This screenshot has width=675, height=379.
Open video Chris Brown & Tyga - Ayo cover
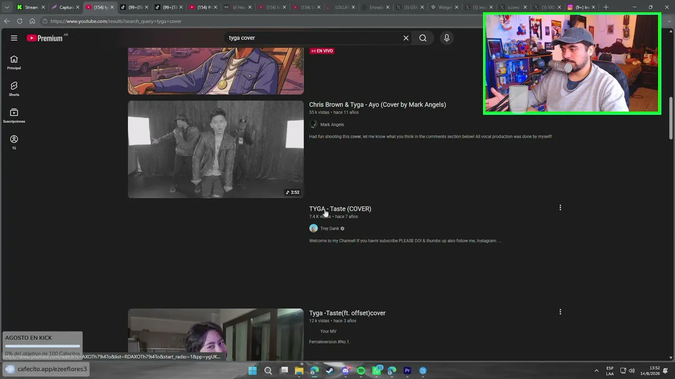tap(378, 104)
